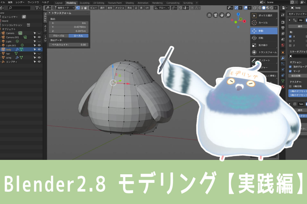Screen dimensions: 307x204
Task: Hide the wing object with eye icon
Action: click(x=39, y=58)
